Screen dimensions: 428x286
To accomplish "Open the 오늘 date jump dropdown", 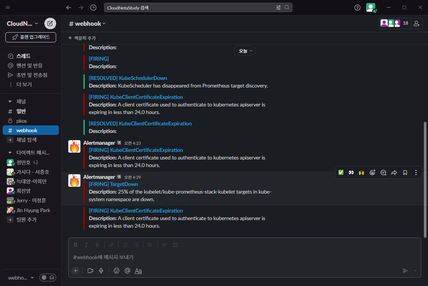I will (244, 51).
